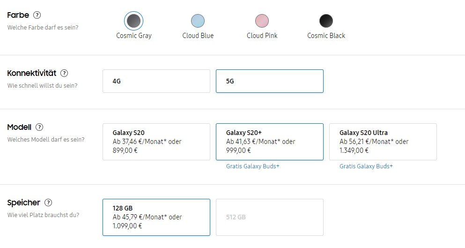Click the Cloud Pink label text
Image resolution: width=465 pixels, height=248 pixels.
point(262,36)
